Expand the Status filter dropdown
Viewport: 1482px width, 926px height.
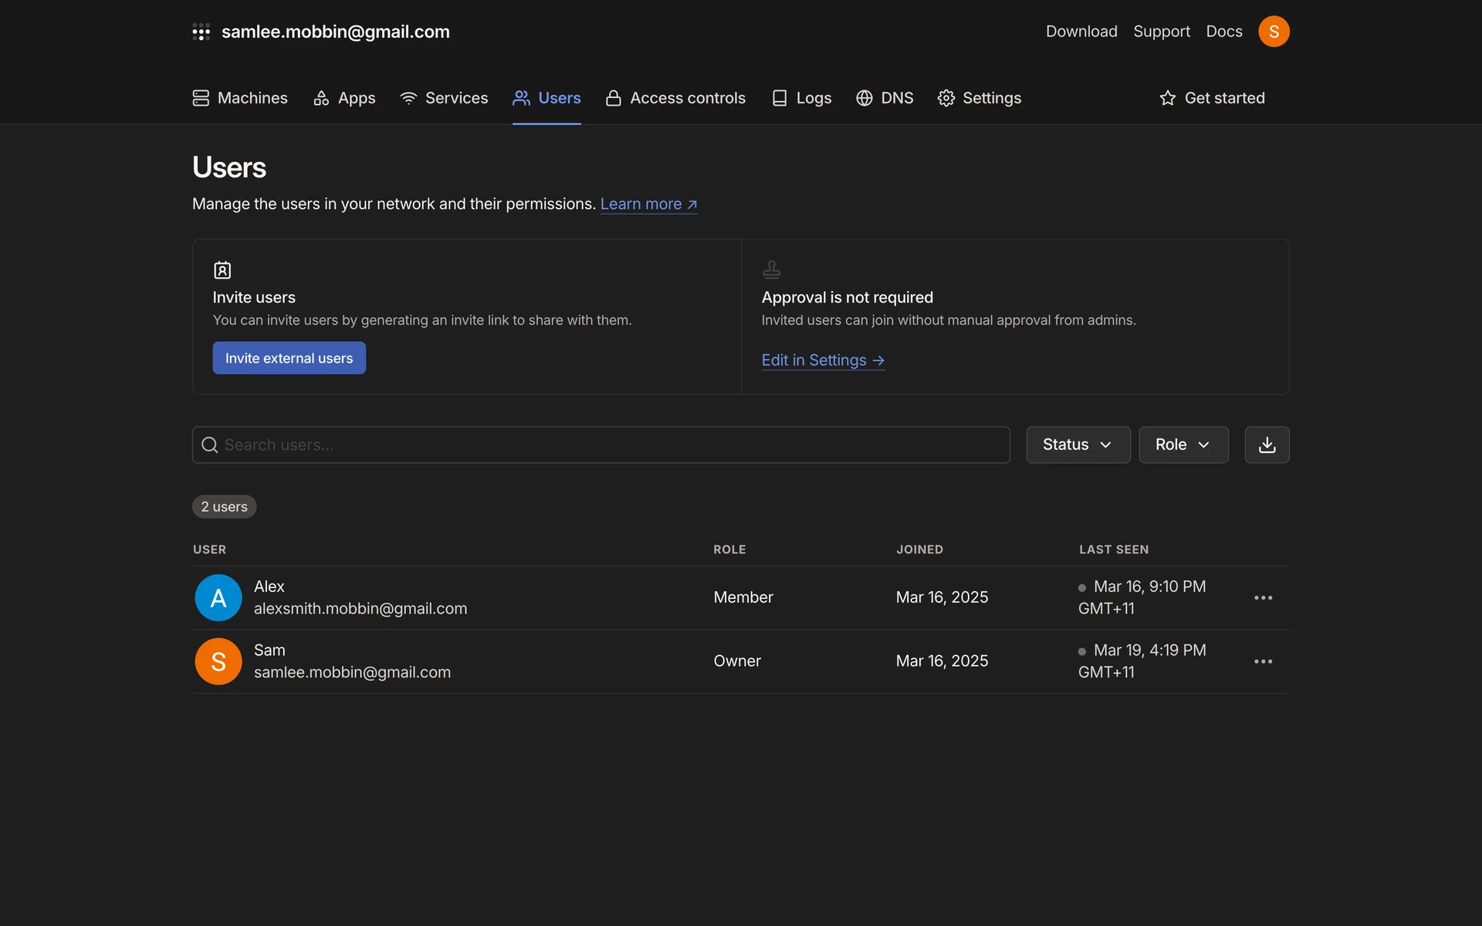[x=1078, y=444]
